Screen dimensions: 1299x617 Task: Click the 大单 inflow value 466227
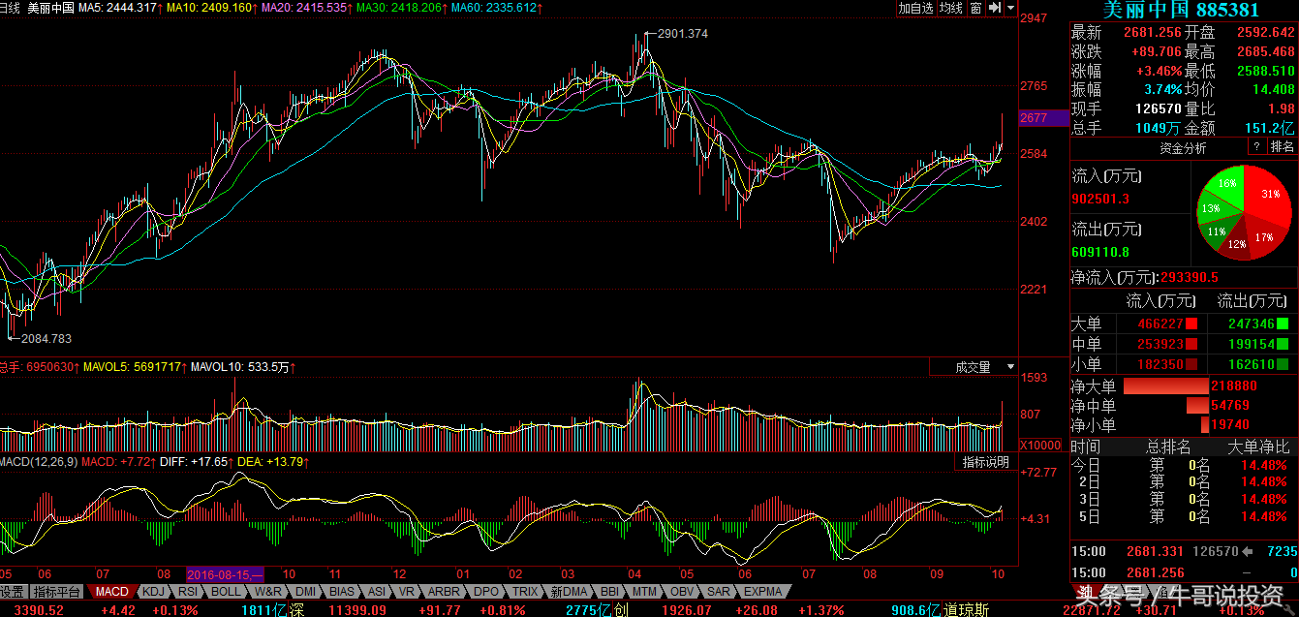(x=1160, y=324)
